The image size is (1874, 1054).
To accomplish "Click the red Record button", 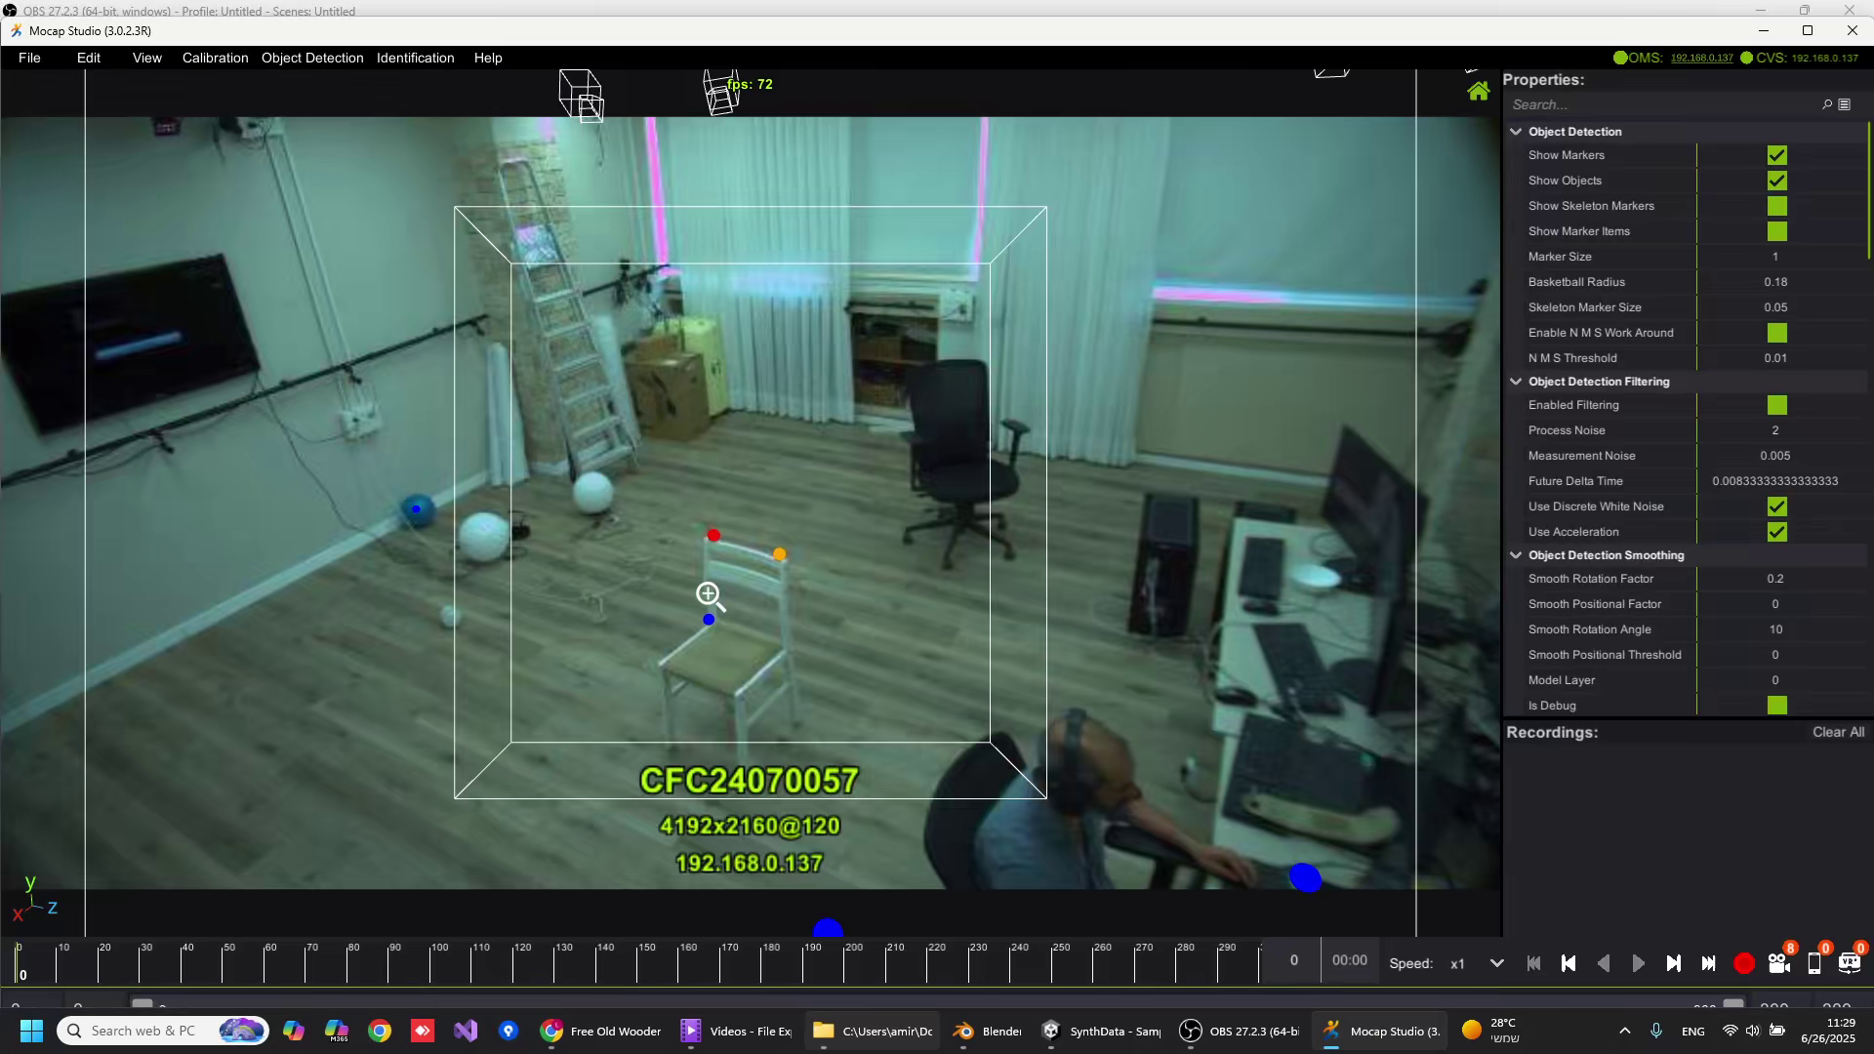I will click(1744, 963).
